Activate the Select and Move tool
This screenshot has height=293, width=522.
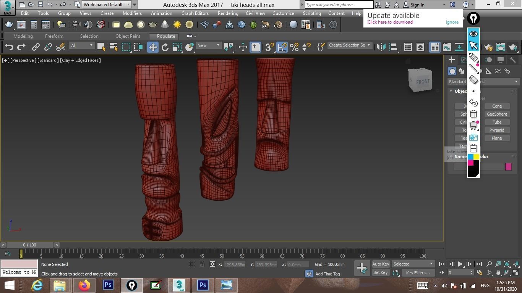pyautogui.click(x=152, y=47)
